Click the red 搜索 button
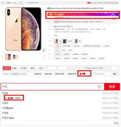The height and width of the screenshot is (127, 121). click(x=112, y=87)
